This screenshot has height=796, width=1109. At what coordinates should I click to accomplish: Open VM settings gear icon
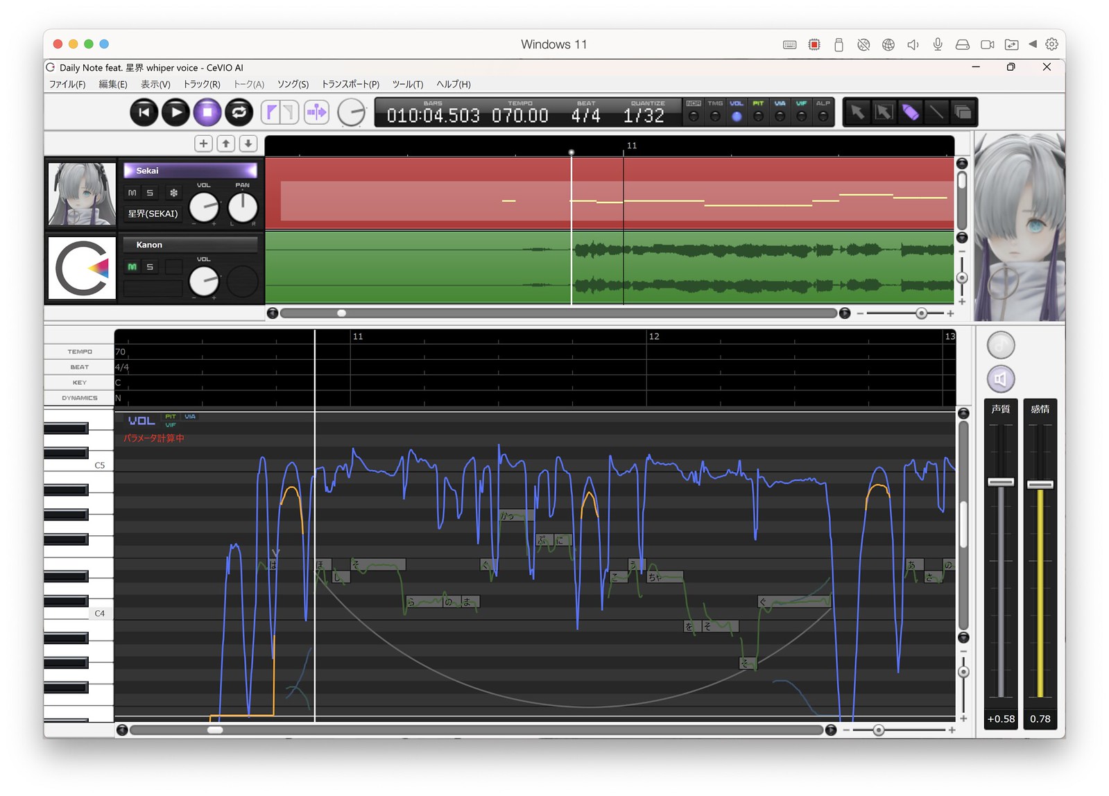pyautogui.click(x=1052, y=44)
